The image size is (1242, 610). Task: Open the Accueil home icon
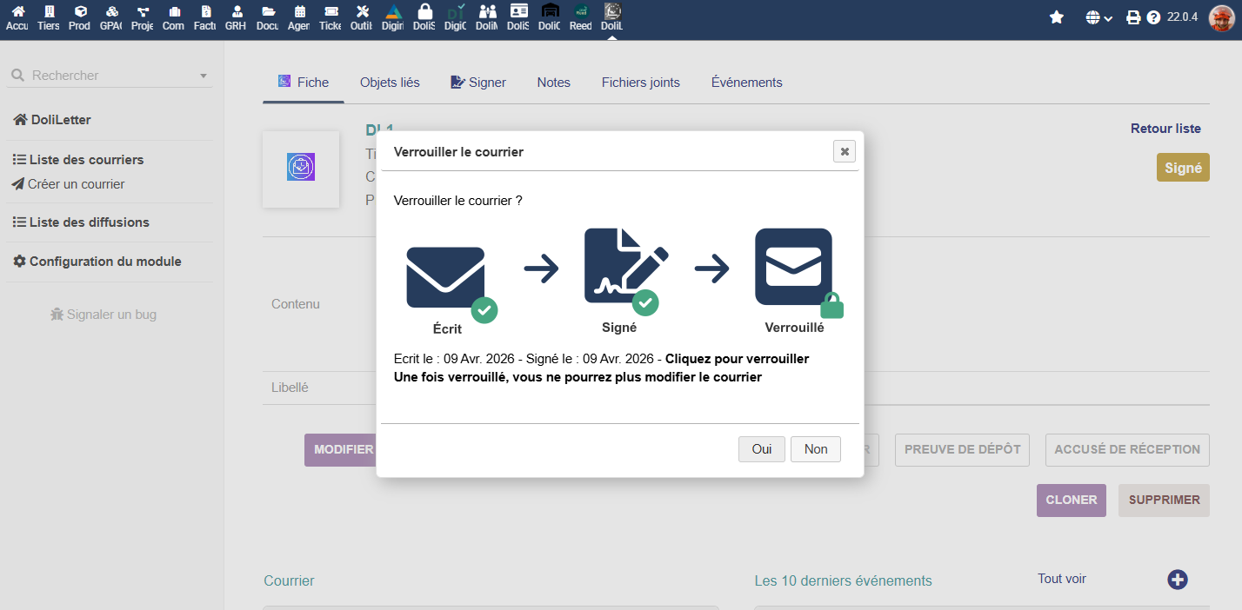[x=17, y=17]
